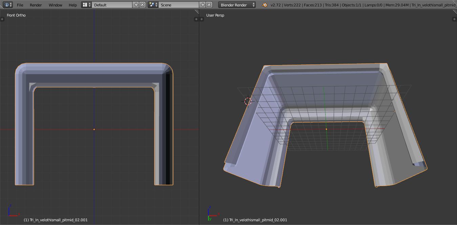Open the Render menu

(36, 5)
